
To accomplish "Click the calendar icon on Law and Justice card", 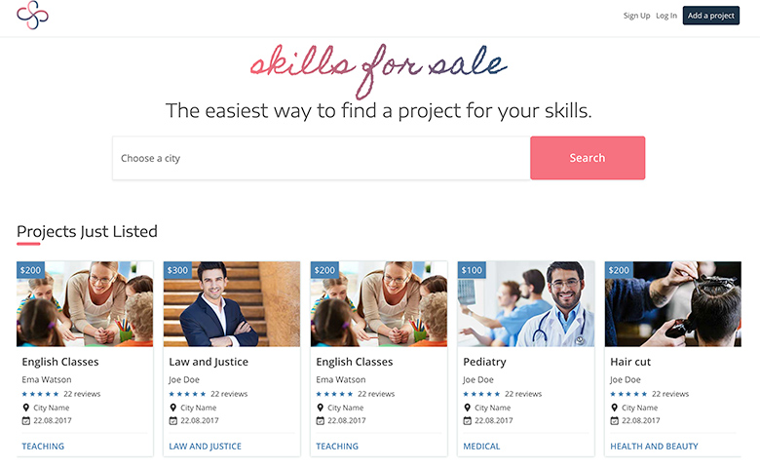I will coord(173,420).
